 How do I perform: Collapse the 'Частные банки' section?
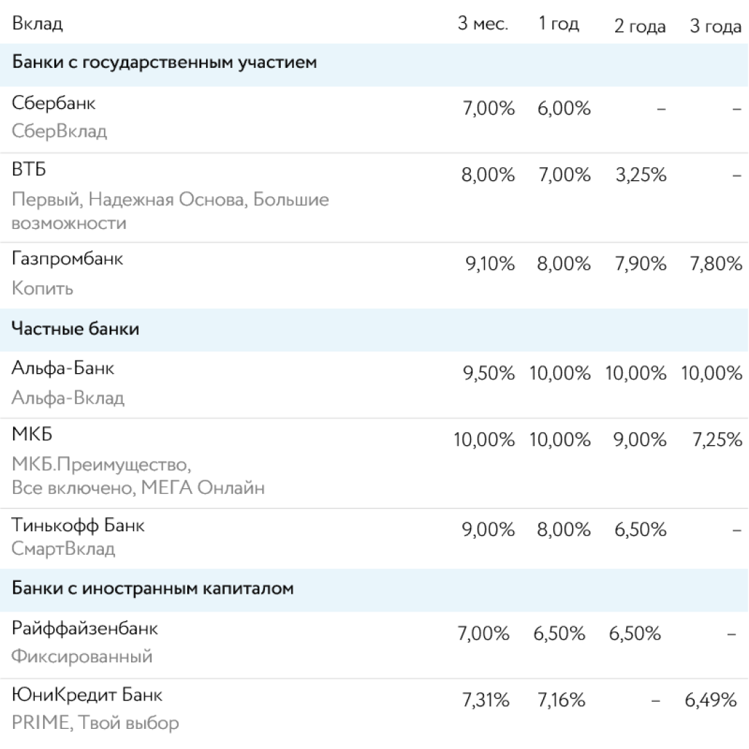click(76, 329)
